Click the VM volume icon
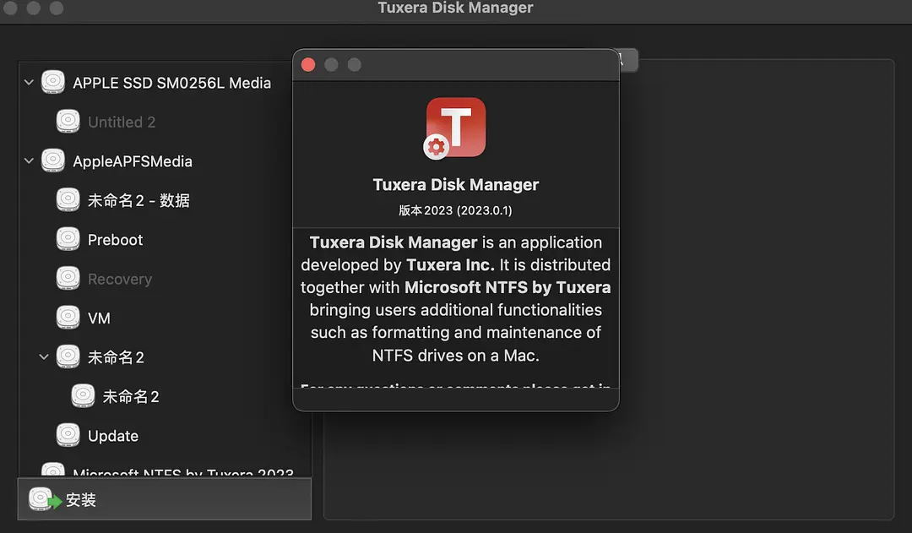The width and height of the screenshot is (912, 533). (68, 318)
